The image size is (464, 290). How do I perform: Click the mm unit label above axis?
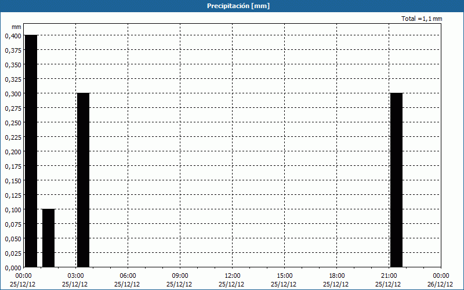point(17,27)
